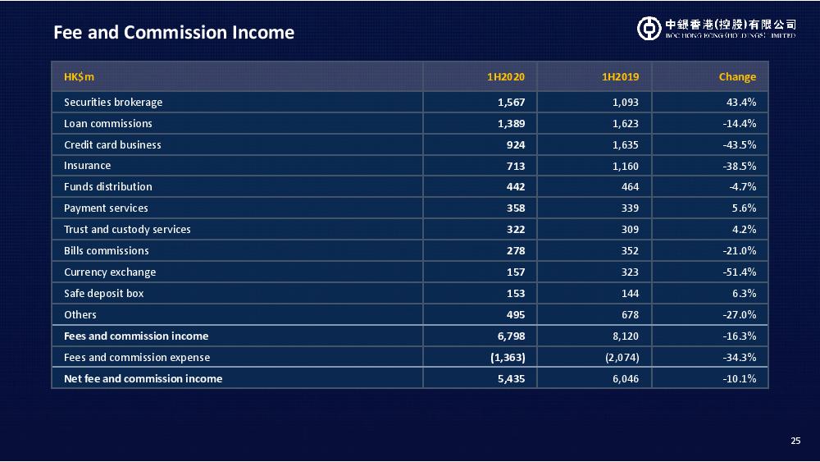The width and height of the screenshot is (820, 462).
Task: Click the Change column header
Action: pyautogui.click(x=737, y=77)
